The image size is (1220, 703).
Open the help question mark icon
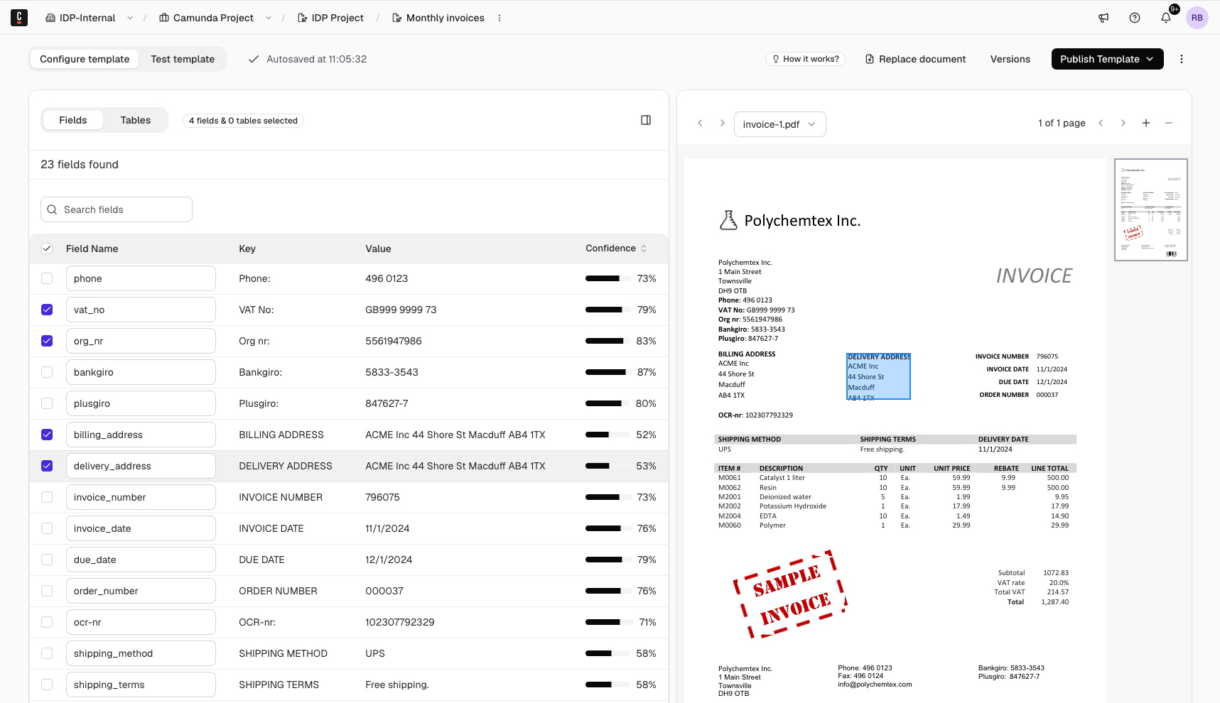[1135, 18]
